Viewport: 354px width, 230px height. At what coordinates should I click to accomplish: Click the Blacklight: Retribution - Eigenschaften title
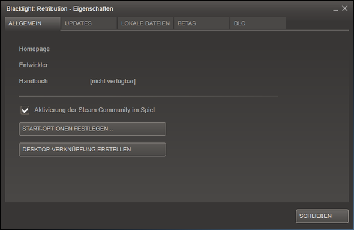(x=60, y=9)
